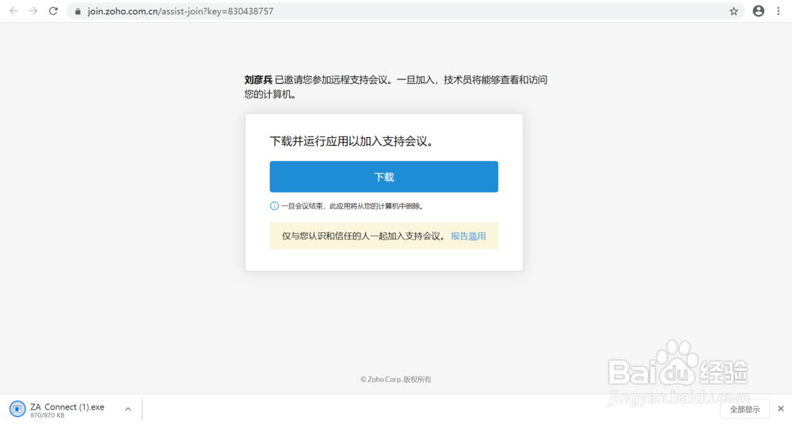Image resolution: width=792 pixels, height=424 pixels.
Task: Reload the page with the refresh icon
Action: pos(53,10)
